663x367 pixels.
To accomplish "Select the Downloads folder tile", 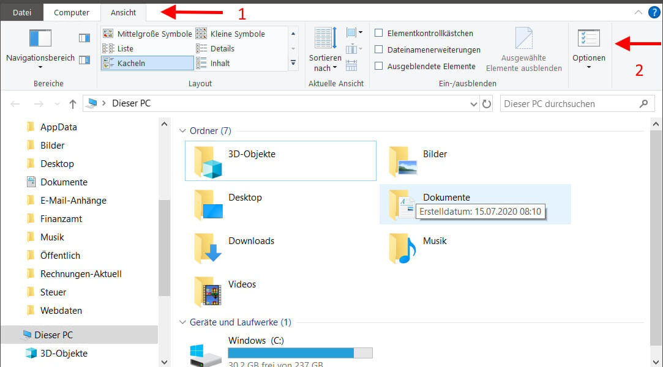I will [280, 248].
